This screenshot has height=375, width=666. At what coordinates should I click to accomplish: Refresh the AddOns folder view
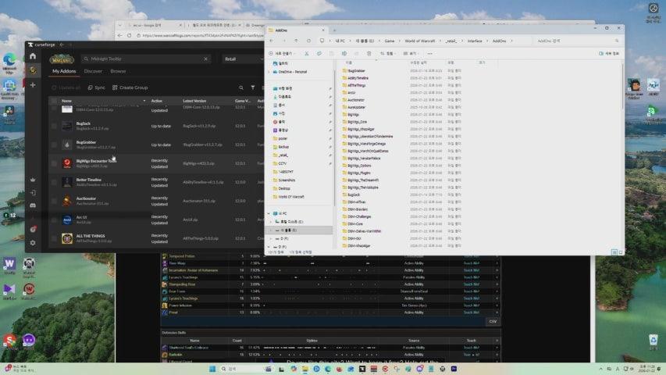308,41
